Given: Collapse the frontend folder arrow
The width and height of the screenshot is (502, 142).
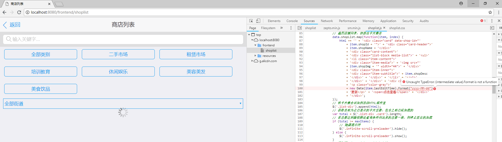Looking at the screenshot, I should coord(255,45).
